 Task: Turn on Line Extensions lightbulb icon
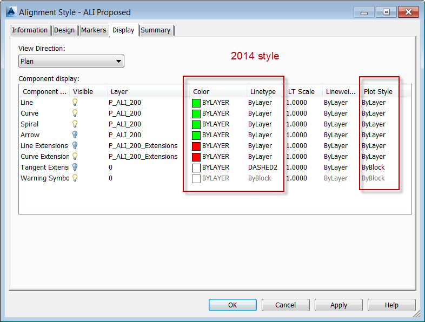click(75, 146)
